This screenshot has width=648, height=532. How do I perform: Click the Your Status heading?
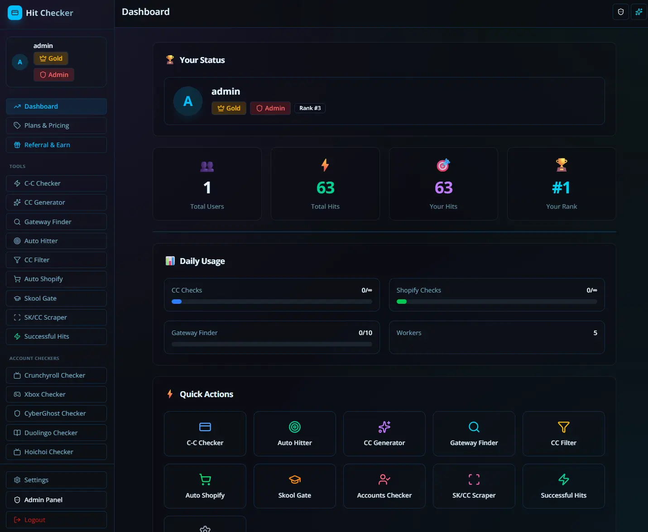[202, 60]
